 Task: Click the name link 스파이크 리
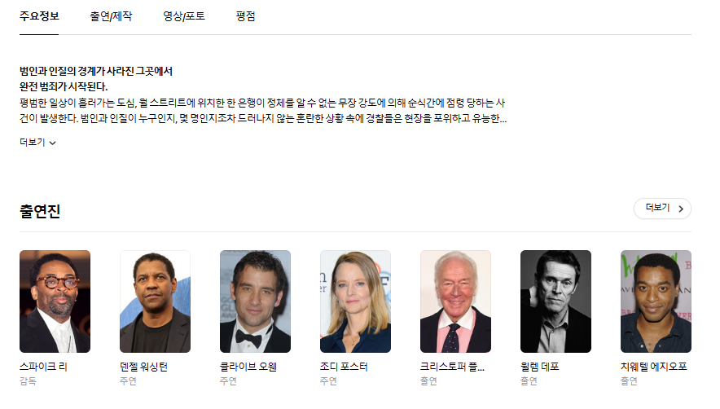pyautogui.click(x=44, y=367)
